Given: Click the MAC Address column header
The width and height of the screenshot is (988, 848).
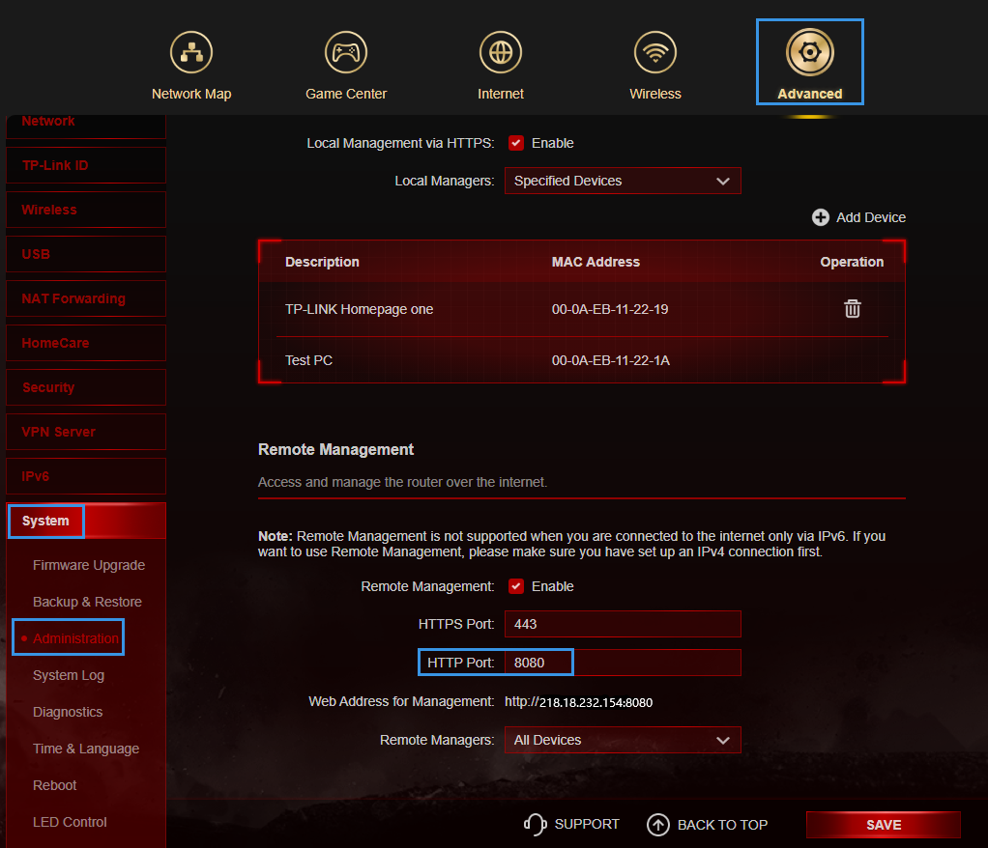Looking at the screenshot, I should tap(596, 262).
